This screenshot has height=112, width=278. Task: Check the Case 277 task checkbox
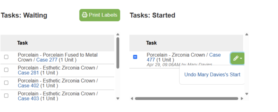coord(6,57)
